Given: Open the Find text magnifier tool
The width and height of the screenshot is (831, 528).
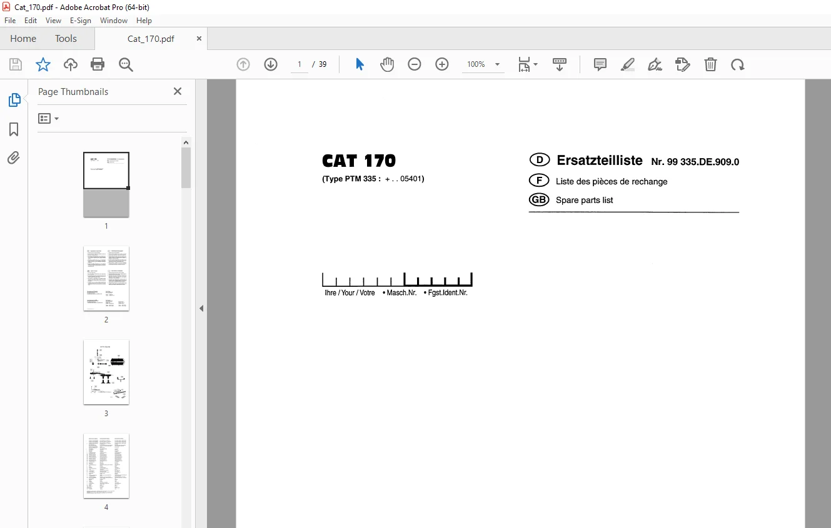Looking at the screenshot, I should [x=126, y=64].
